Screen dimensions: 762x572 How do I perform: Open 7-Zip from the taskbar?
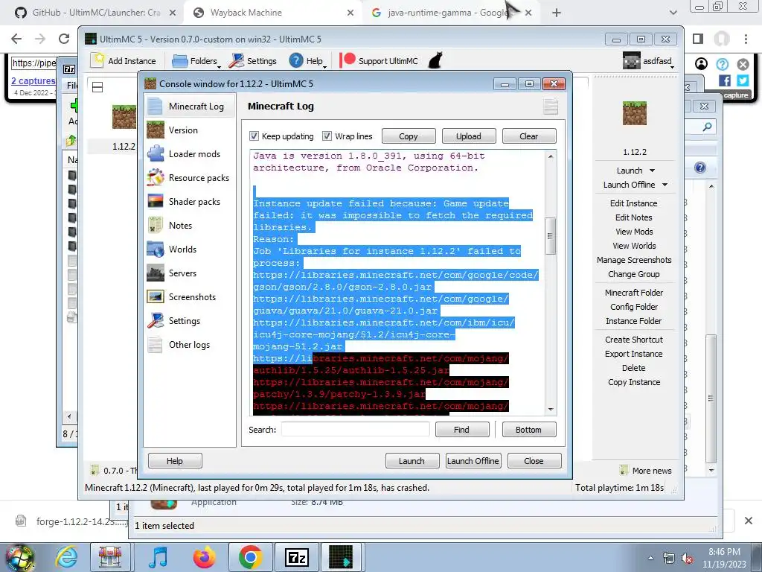pos(297,557)
